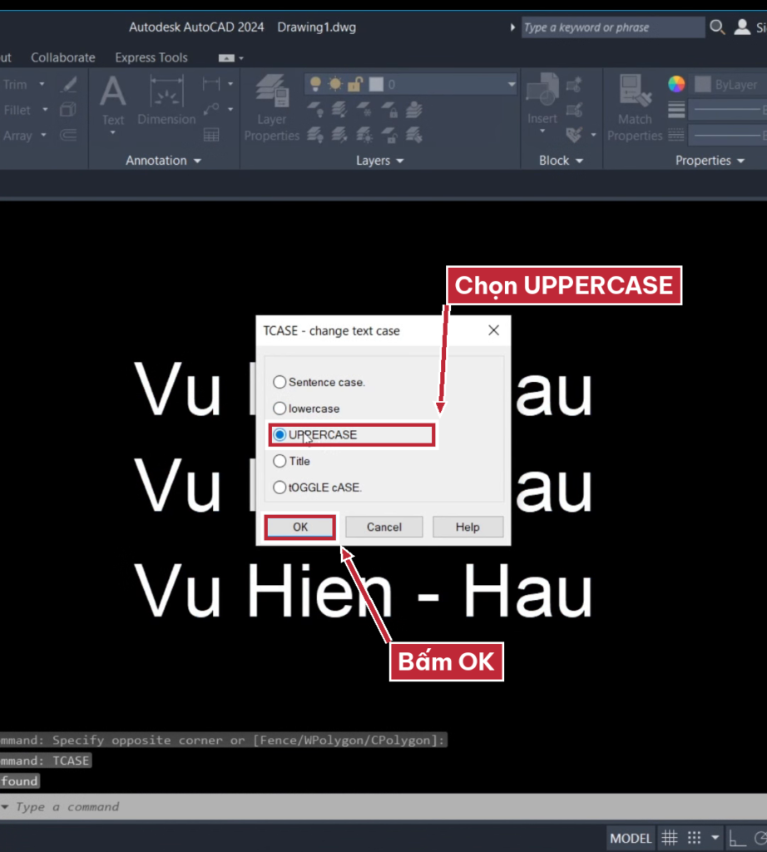The image size is (767, 852).
Task: Click the Match Layer icon
Action: pos(414,135)
